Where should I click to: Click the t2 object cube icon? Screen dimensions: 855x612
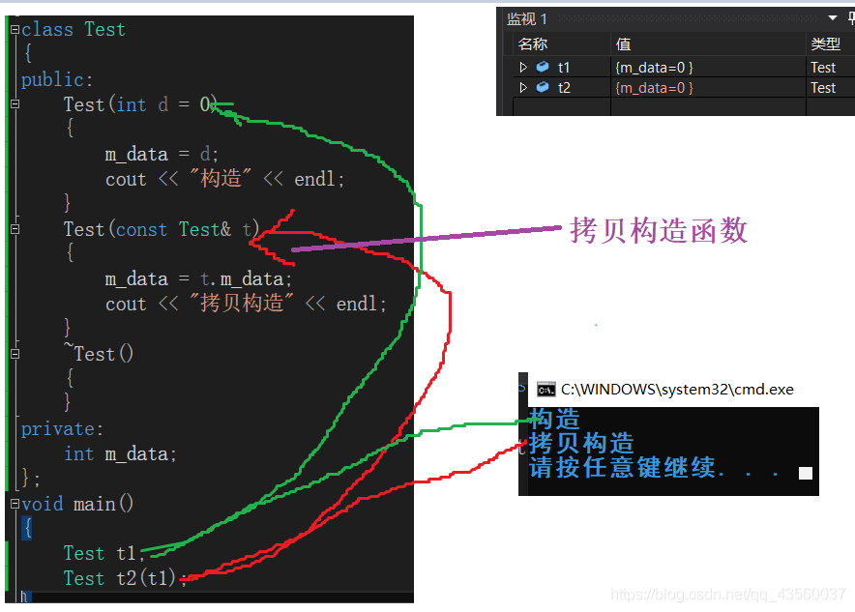click(543, 87)
